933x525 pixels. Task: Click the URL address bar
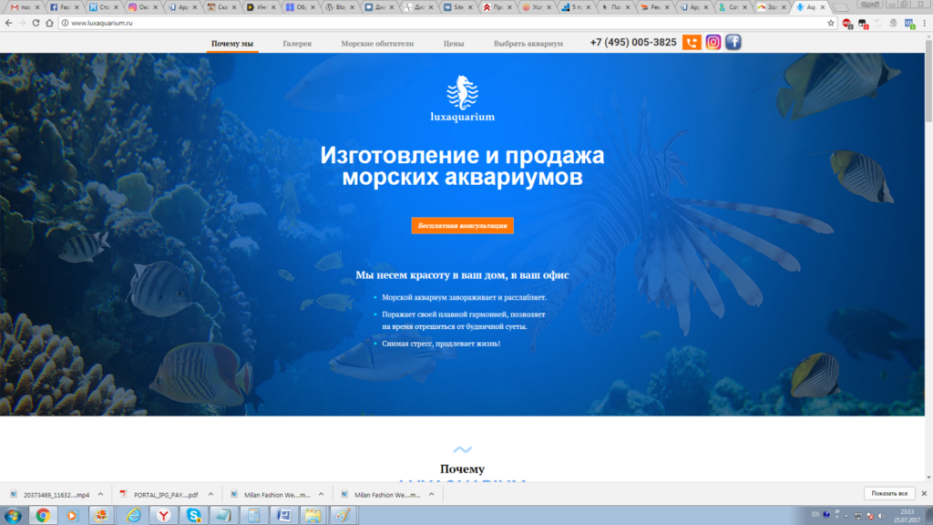tap(446, 23)
